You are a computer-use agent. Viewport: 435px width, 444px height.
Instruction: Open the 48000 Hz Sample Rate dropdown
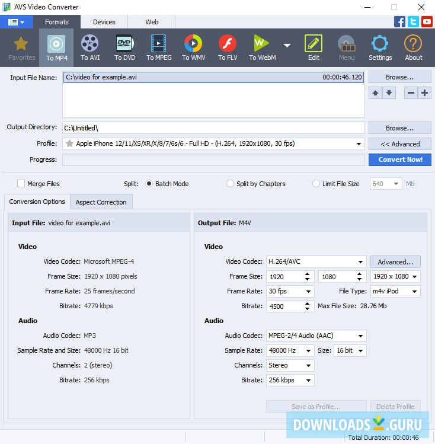(x=290, y=350)
